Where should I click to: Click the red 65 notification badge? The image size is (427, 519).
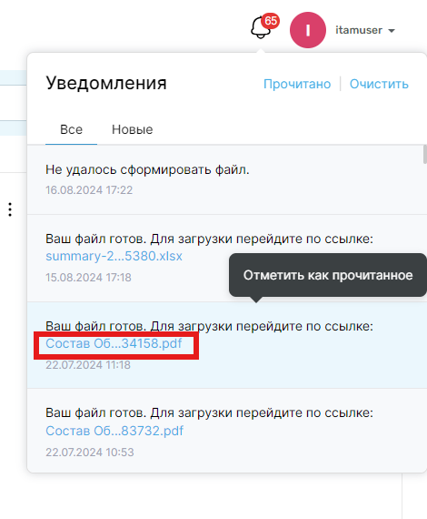point(271,21)
